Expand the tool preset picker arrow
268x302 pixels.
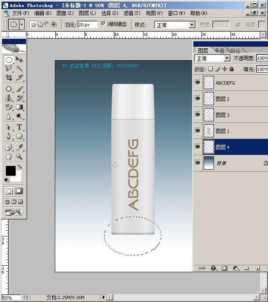(x=22, y=24)
